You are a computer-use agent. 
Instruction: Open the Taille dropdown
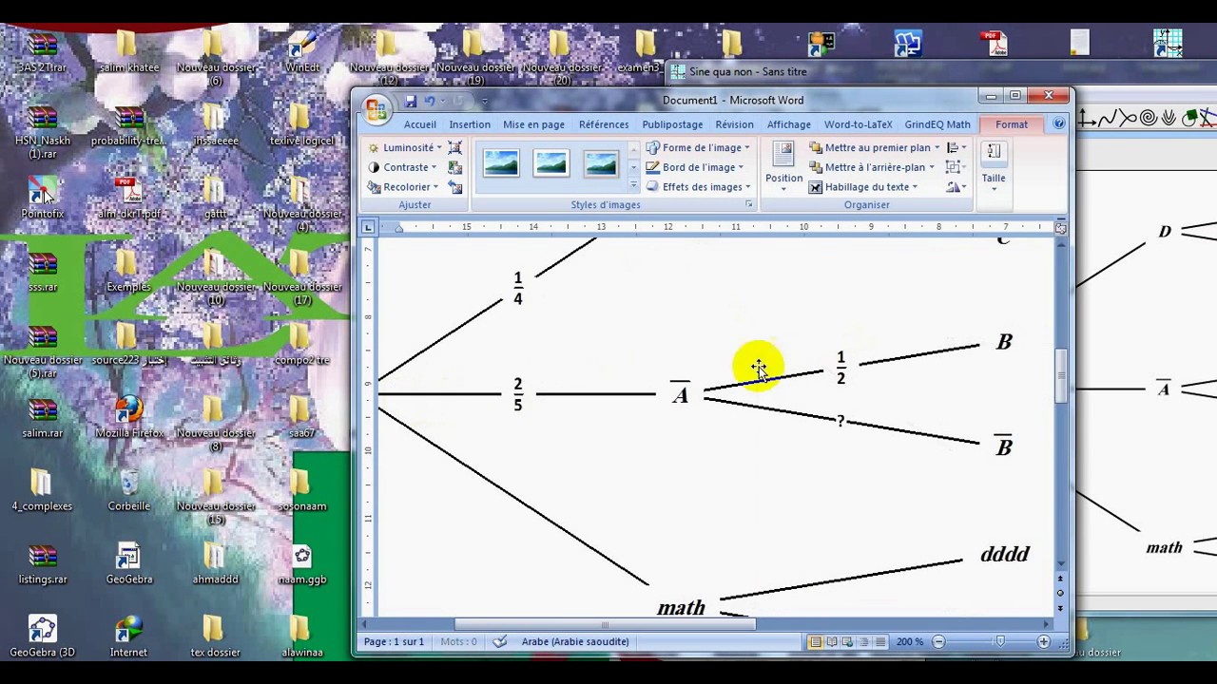click(994, 167)
